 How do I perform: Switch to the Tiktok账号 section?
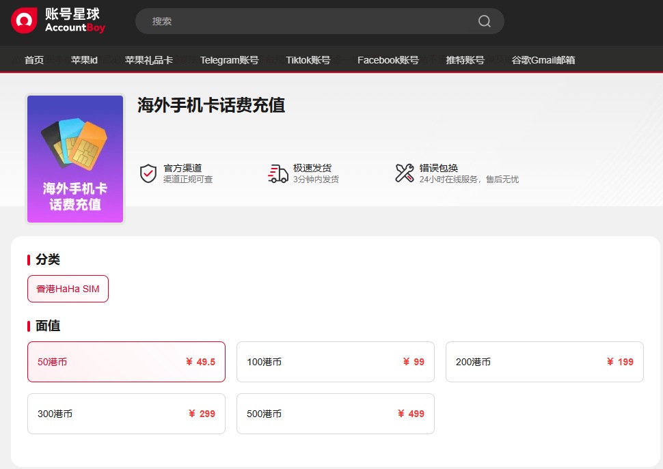[x=307, y=60]
